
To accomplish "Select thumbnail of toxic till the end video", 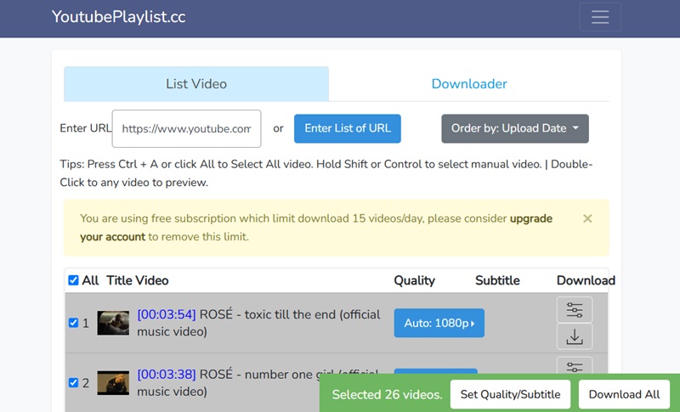I will click(x=113, y=323).
